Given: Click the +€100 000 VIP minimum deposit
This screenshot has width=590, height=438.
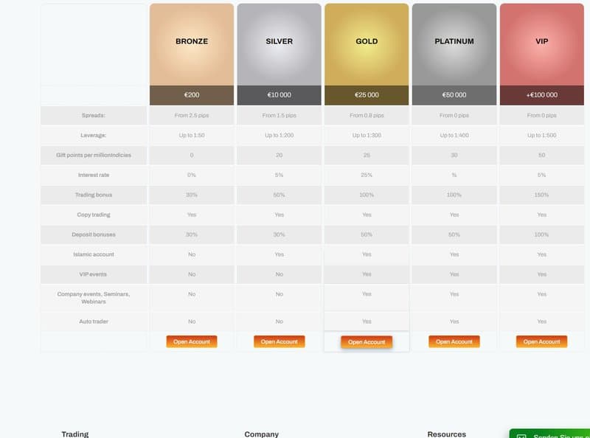Looking at the screenshot, I should (542, 95).
